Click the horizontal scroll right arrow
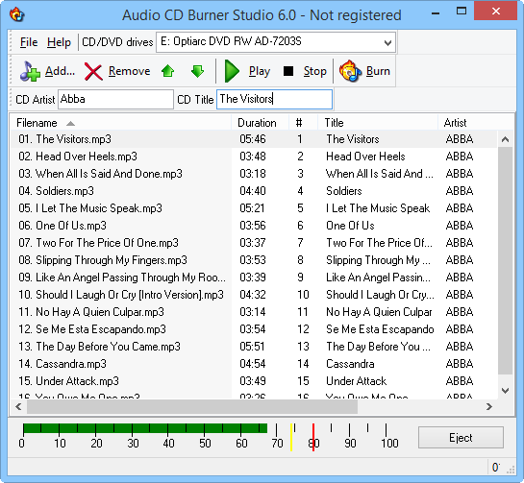 (x=489, y=406)
